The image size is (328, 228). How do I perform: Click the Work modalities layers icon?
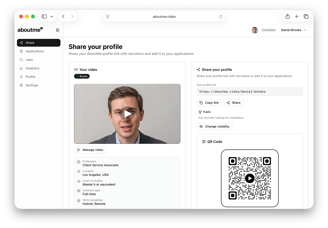(79, 201)
